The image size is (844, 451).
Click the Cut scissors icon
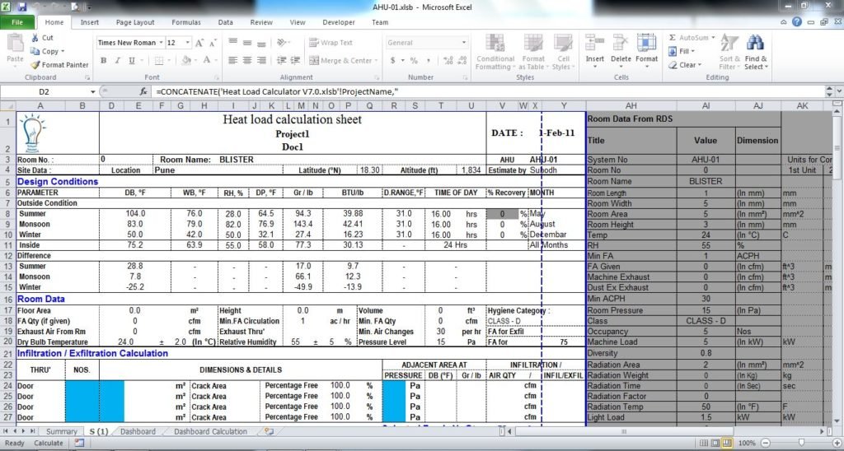pyautogui.click(x=35, y=38)
